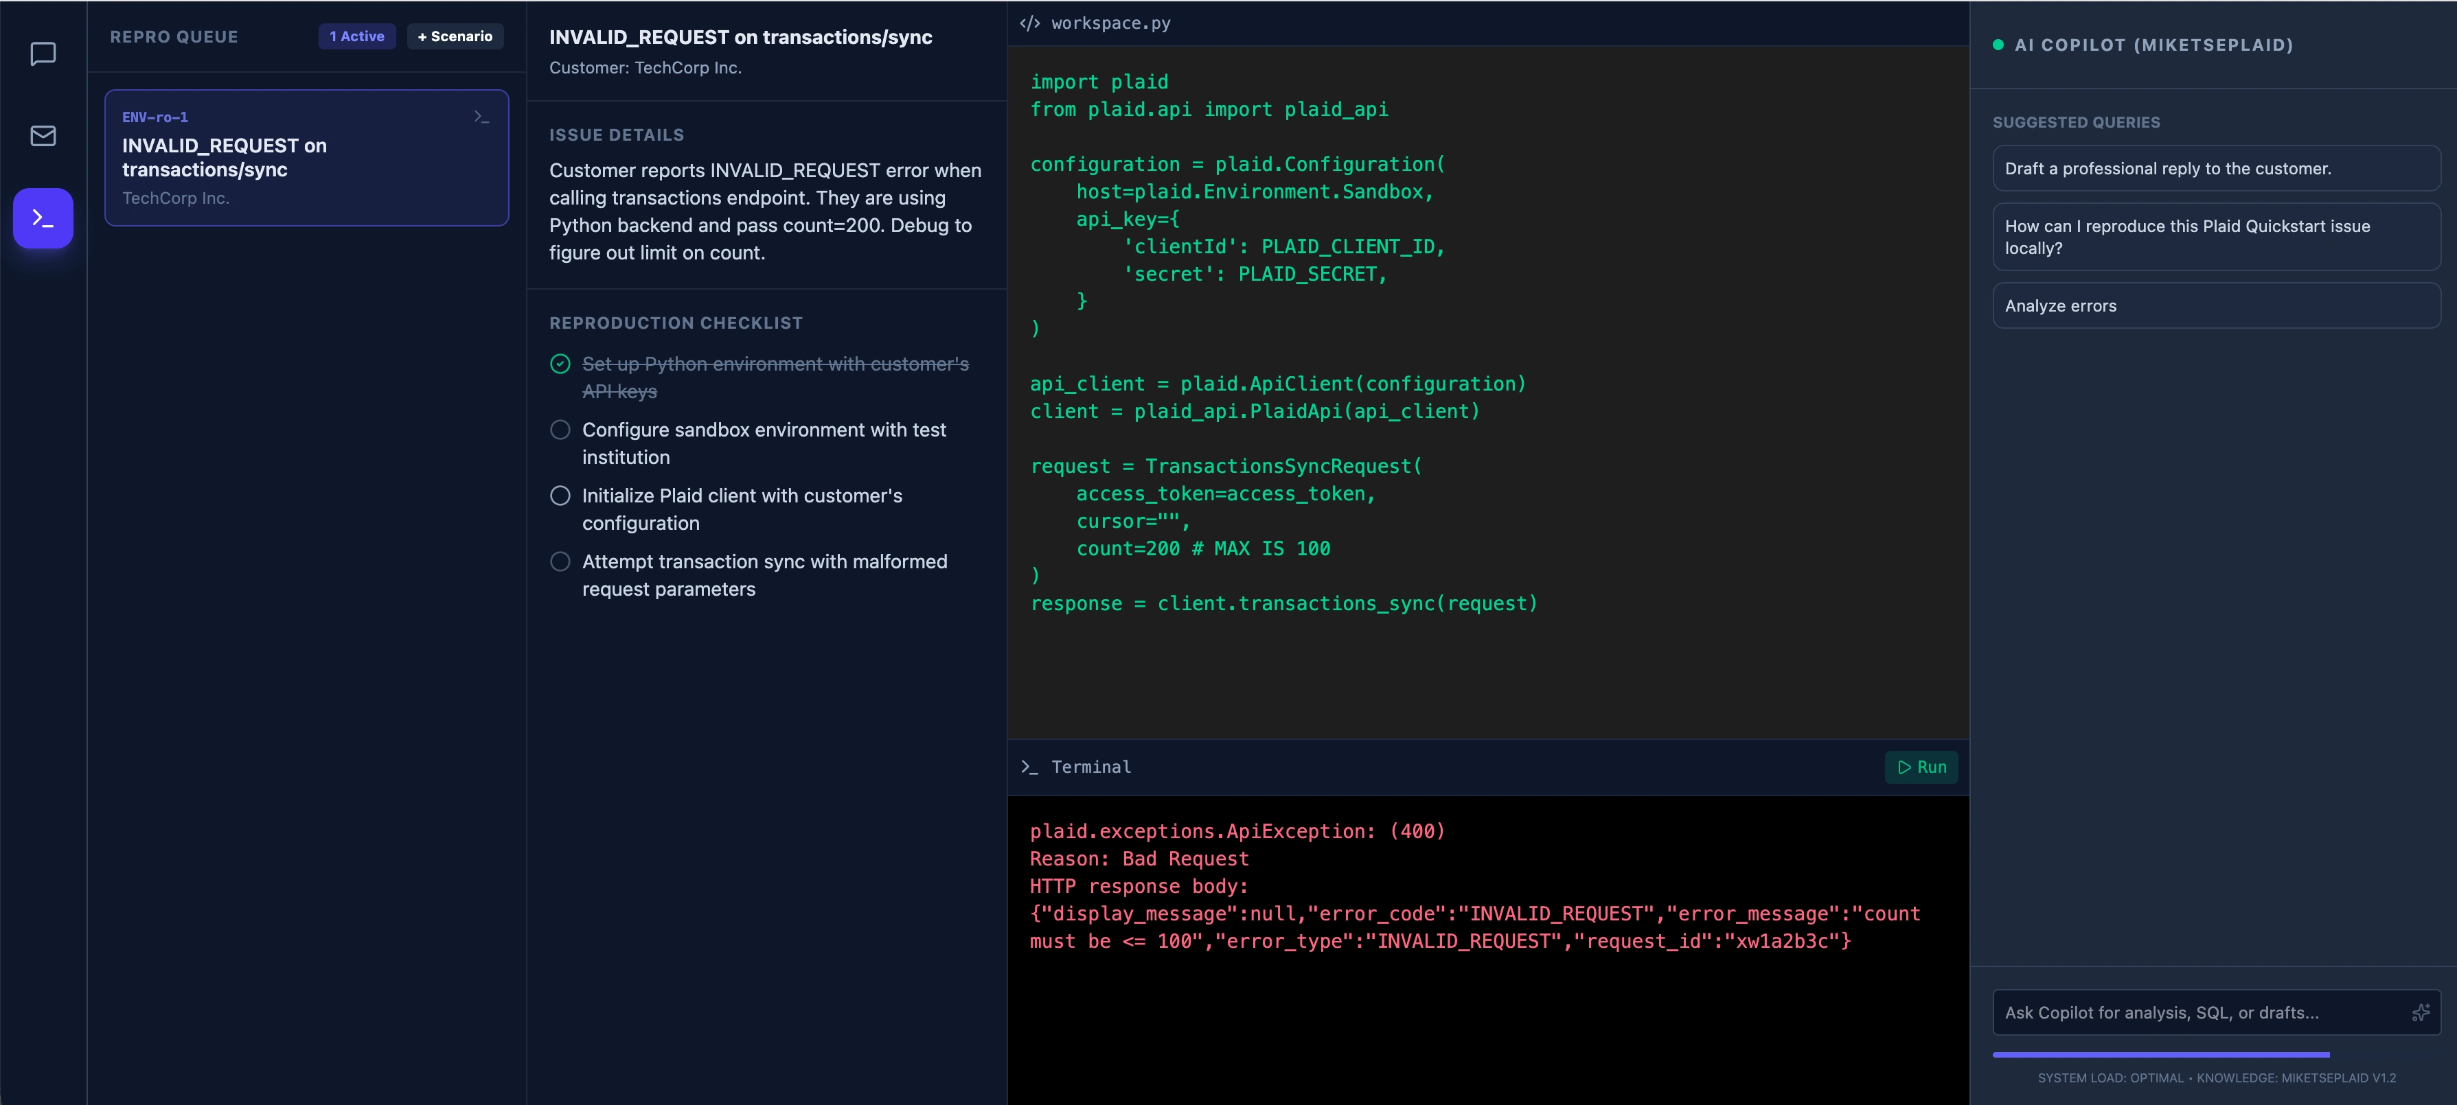Select How can I reproduce this Plaid Quickstart suggestion
The height and width of the screenshot is (1105, 2457).
pos(2217,237)
